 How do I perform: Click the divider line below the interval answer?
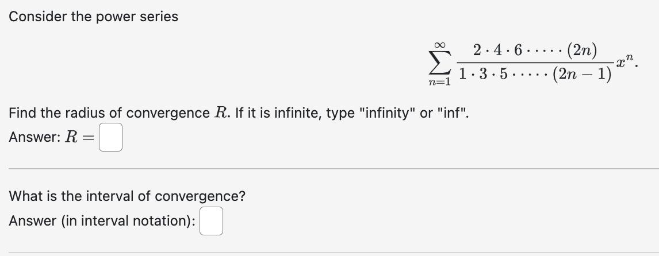click(x=334, y=252)
